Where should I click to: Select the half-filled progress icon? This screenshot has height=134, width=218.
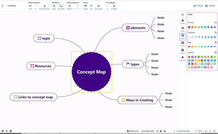pyautogui.click(x=202, y=37)
